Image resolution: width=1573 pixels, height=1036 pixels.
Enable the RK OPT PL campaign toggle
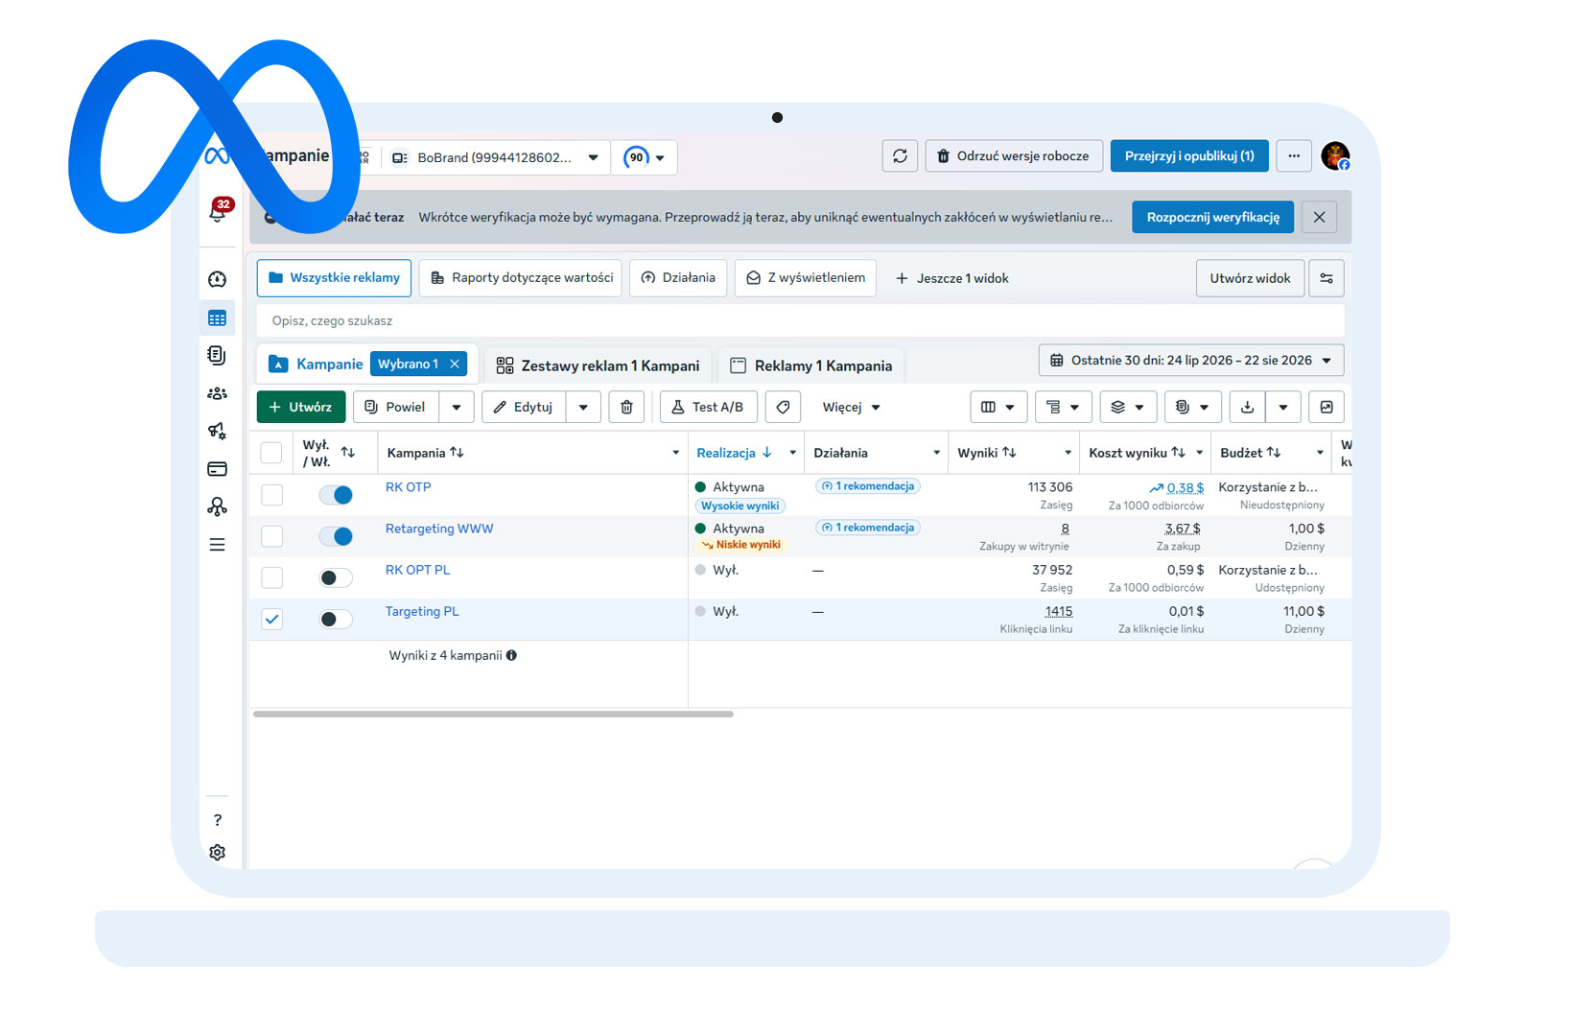[337, 577]
